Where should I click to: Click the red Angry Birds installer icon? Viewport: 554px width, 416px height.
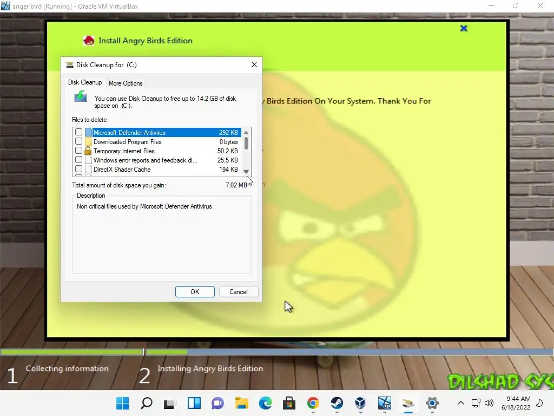click(89, 41)
